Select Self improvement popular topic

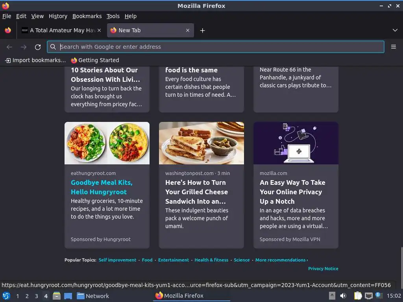coord(117,260)
